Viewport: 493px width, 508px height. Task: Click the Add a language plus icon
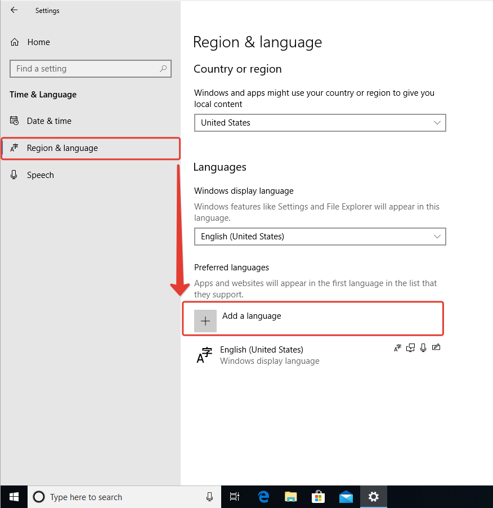pyautogui.click(x=205, y=321)
